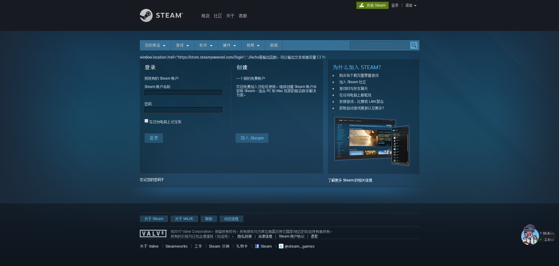559x266 pixels.
Task: Expand the 视频 dropdown menu
Action: [x=253, y=45]
